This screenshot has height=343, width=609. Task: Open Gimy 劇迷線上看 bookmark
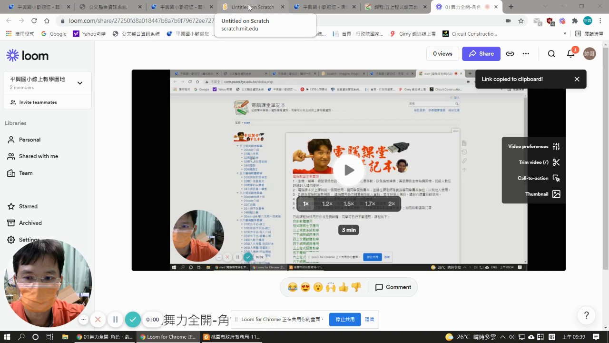[x=413, y=34]
